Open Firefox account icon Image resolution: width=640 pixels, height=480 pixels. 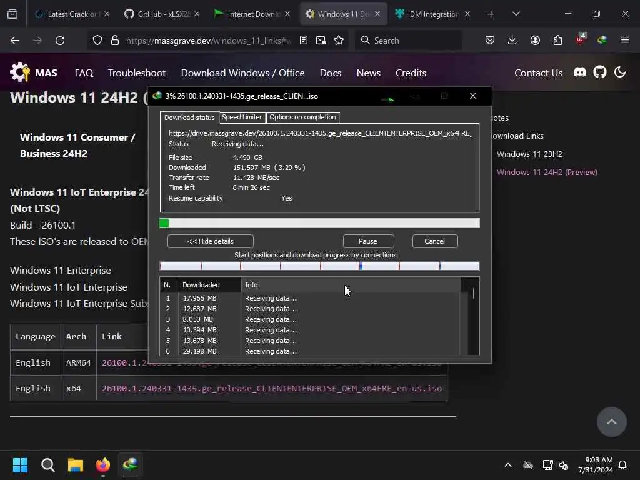tap(535, 41)
